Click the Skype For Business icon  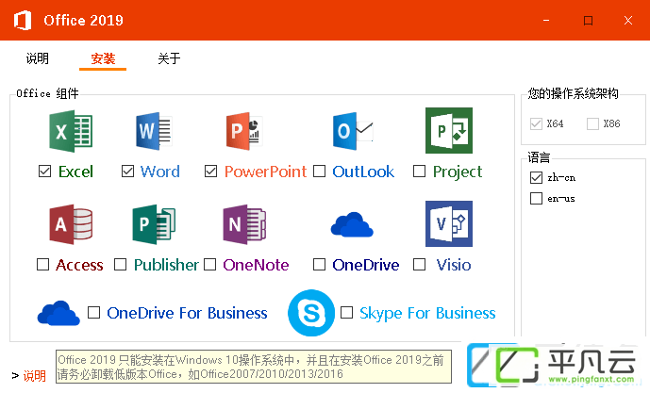coord(311,313)
